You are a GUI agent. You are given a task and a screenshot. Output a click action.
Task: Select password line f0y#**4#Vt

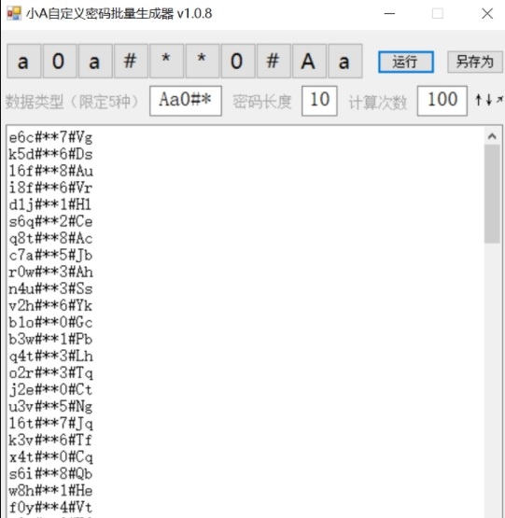click(x=50, y=508)
